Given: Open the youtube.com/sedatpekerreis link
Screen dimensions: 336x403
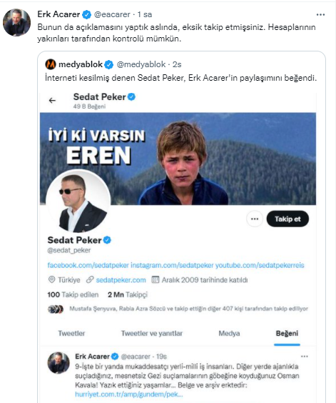Looking at the screenshot, I should coord(260,265).
